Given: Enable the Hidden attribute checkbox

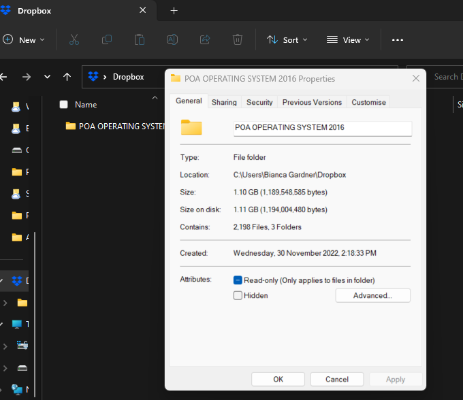Looking at the screenshot, I should coord(238,295).
